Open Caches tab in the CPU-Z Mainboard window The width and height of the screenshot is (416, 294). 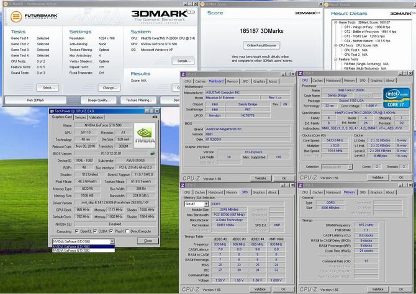(201, 81)
